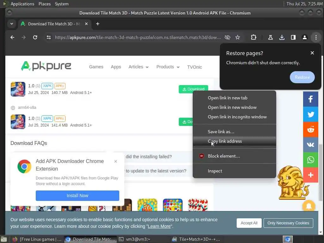The width and height of the screenshot is (324, 243).
Task: Click the crossed-eye tracking protection icon
Action: (227, 37)
